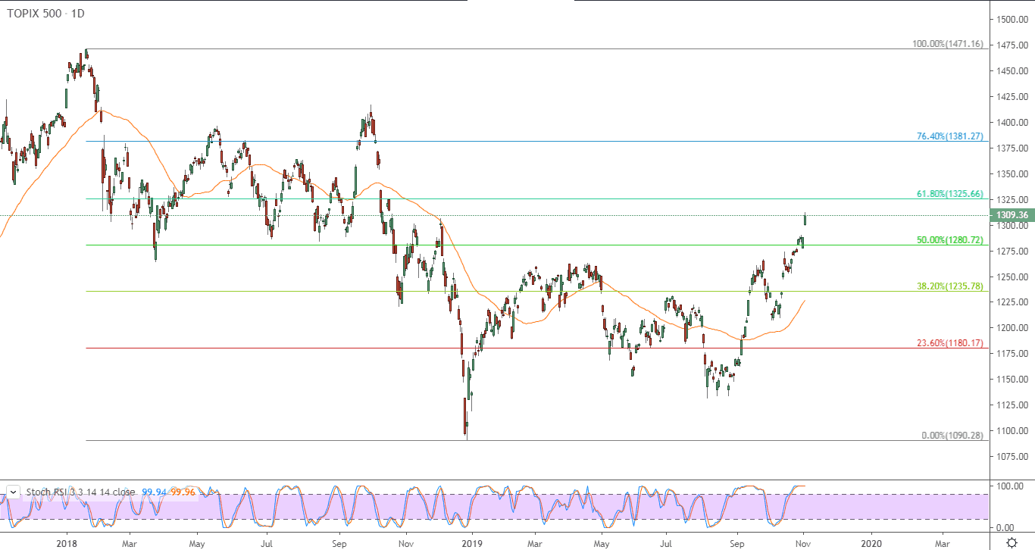The height and width of the screenshot is (550, 1035).
Task: Click the 1125.00 price axis label
Action: (1013, 405)
